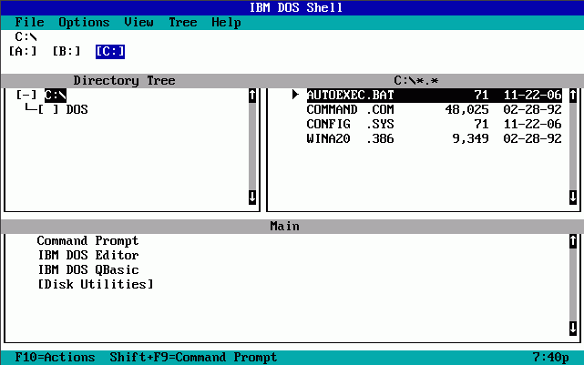
Task: Open the Disk Utilities group
Action: click(95, 285)
